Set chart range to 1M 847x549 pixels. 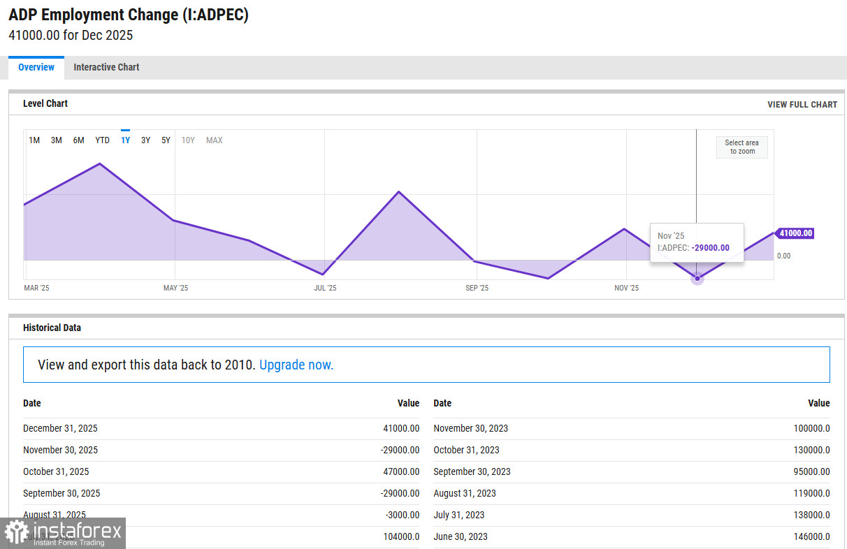pyautogui.click(x=34, y=140)
